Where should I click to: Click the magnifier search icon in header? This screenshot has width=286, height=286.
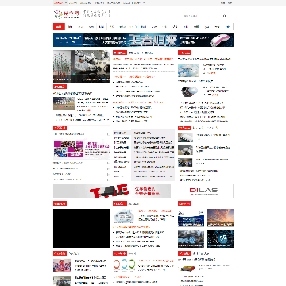point(225,16)
